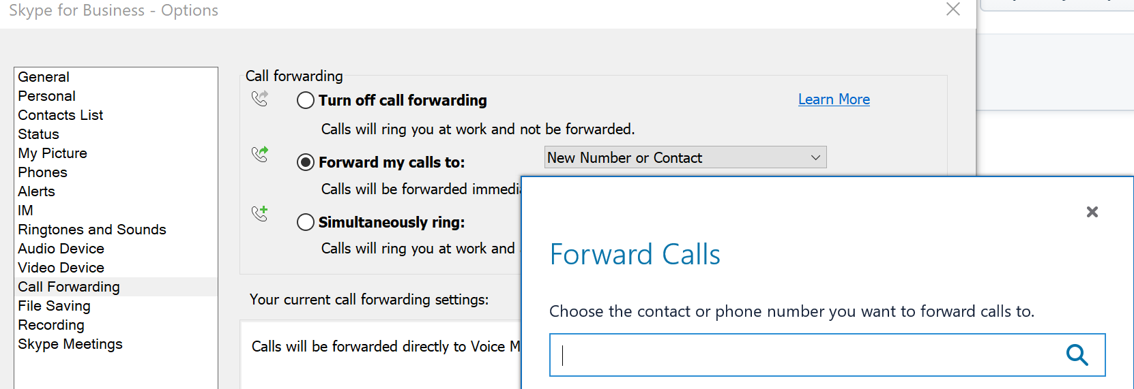This screenshot has width=1134, height=389.
Task: Select Turn off call forwarding radio button
Action: point(306,101)
